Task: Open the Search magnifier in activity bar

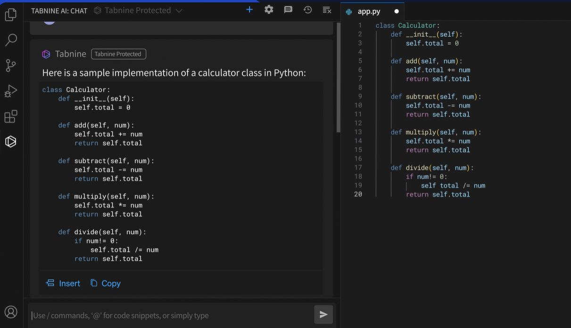Action: click(10, 40)
